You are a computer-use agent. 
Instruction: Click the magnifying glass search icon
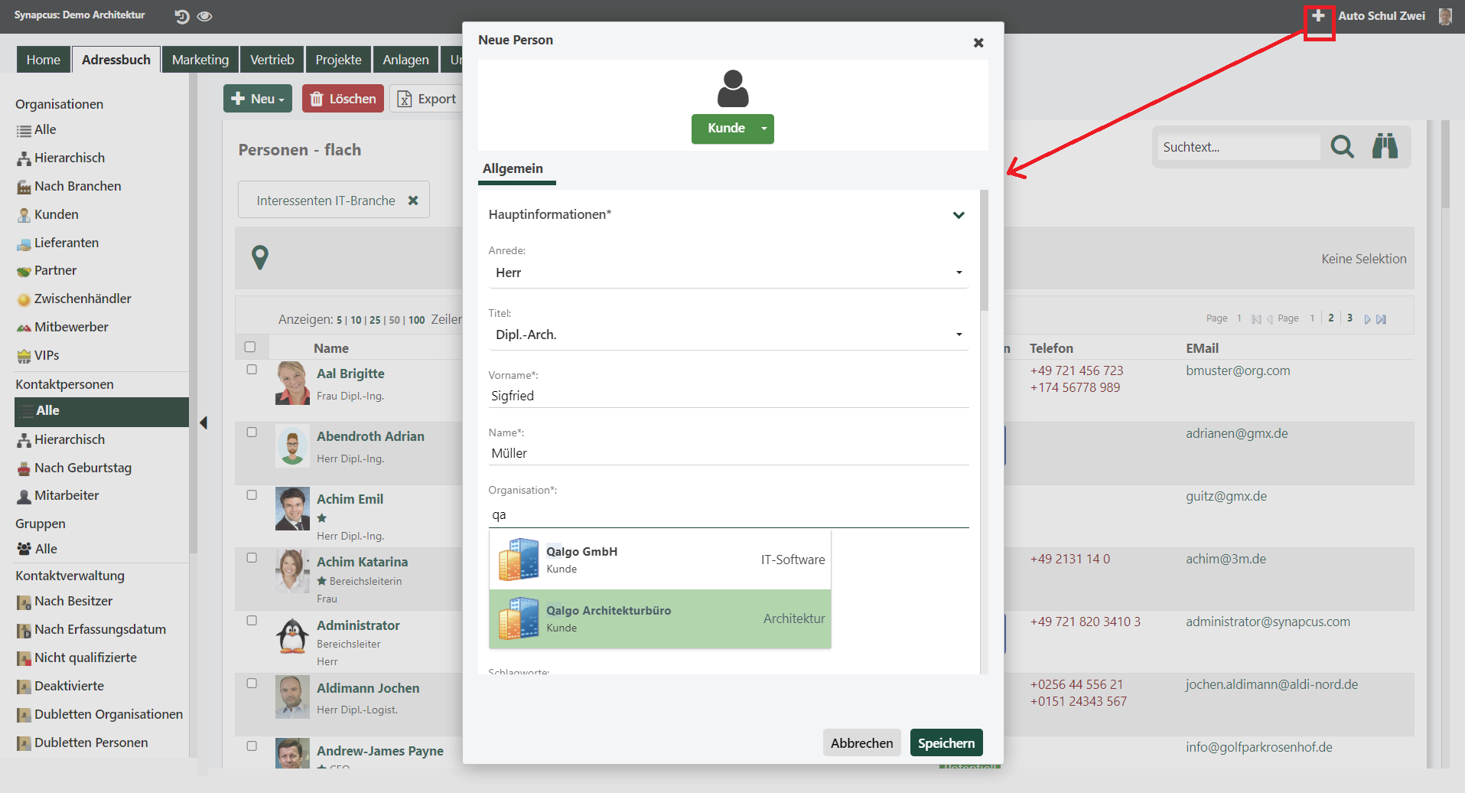click(x=1342, y=146)
